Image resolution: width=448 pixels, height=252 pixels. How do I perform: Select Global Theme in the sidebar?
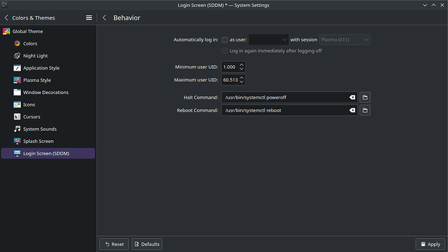48,31
